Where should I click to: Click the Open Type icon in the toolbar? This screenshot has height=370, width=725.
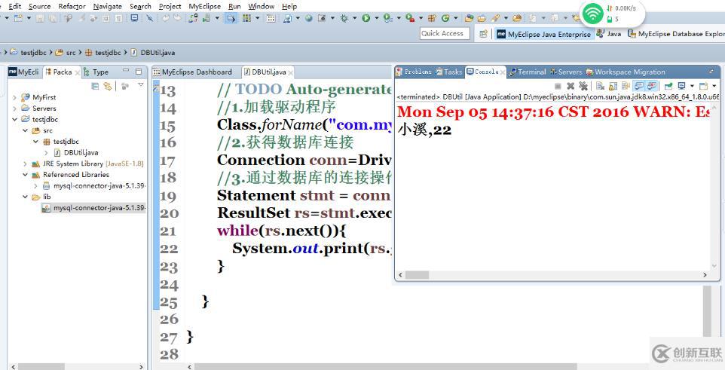pos(469,18)
